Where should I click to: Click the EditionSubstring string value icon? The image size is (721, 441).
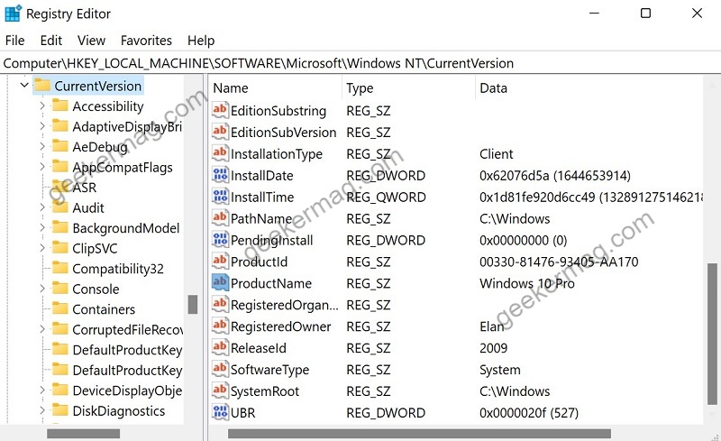(220, 110)
